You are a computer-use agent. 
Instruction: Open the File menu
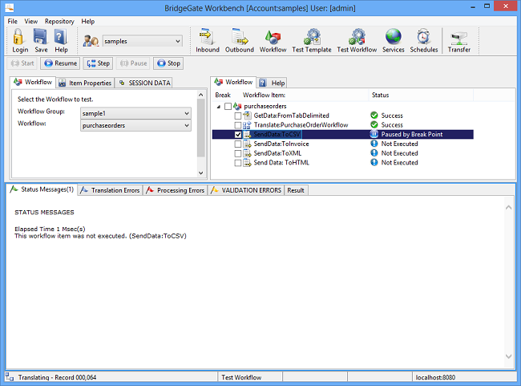click(13, 22)
